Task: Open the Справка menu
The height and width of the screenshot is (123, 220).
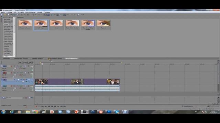Action: (x=47, y=12)
